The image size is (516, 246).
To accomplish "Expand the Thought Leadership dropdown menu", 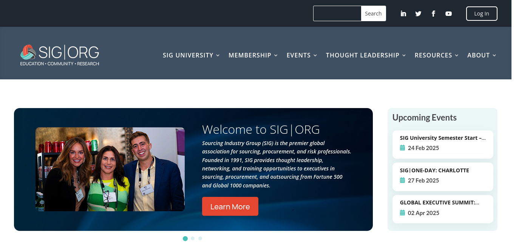I will (x=366, y=55).
